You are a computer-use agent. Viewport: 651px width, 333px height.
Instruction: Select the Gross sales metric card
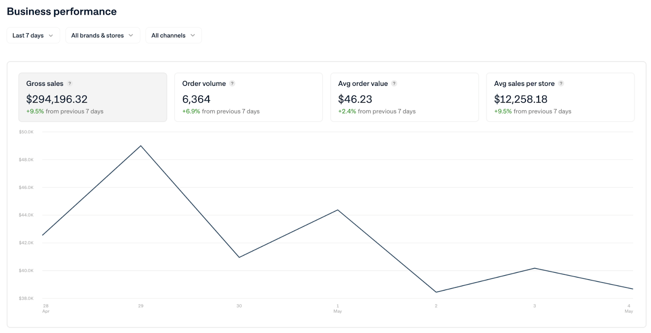click(x=93, y=97)
